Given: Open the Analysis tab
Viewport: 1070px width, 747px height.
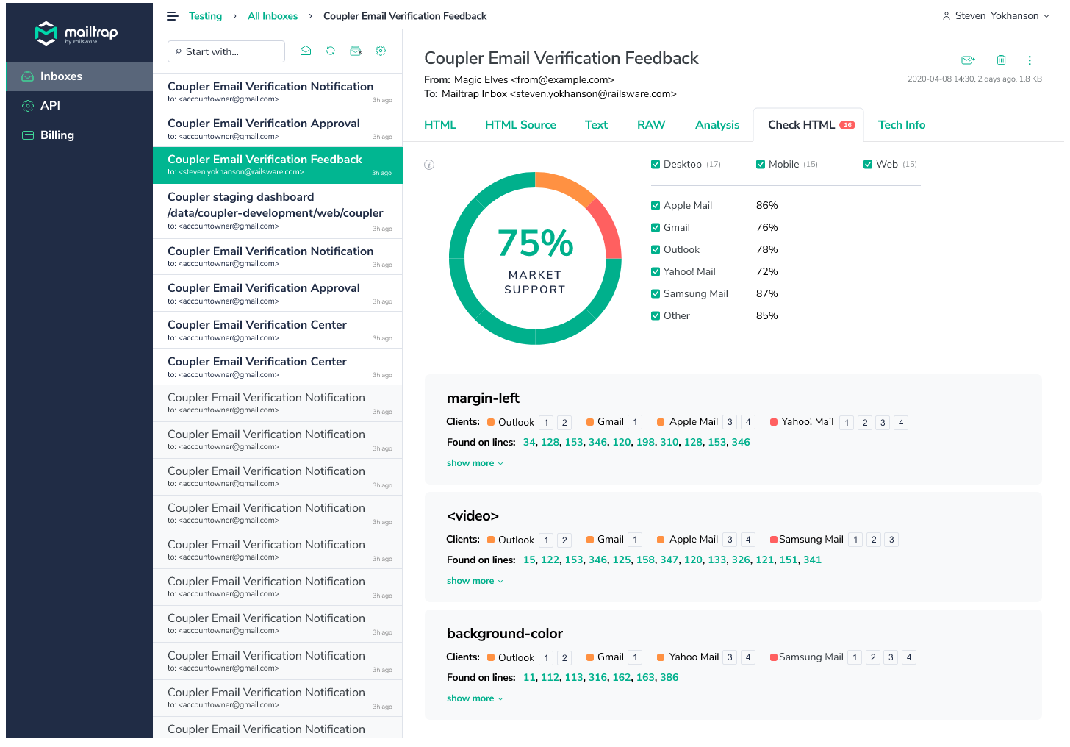Looking at the screenshot, I should click(x=717, y=125).
